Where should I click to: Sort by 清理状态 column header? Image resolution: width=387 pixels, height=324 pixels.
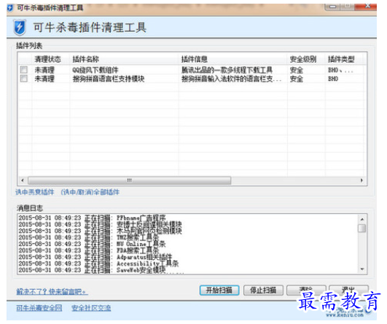pos(48,59)
